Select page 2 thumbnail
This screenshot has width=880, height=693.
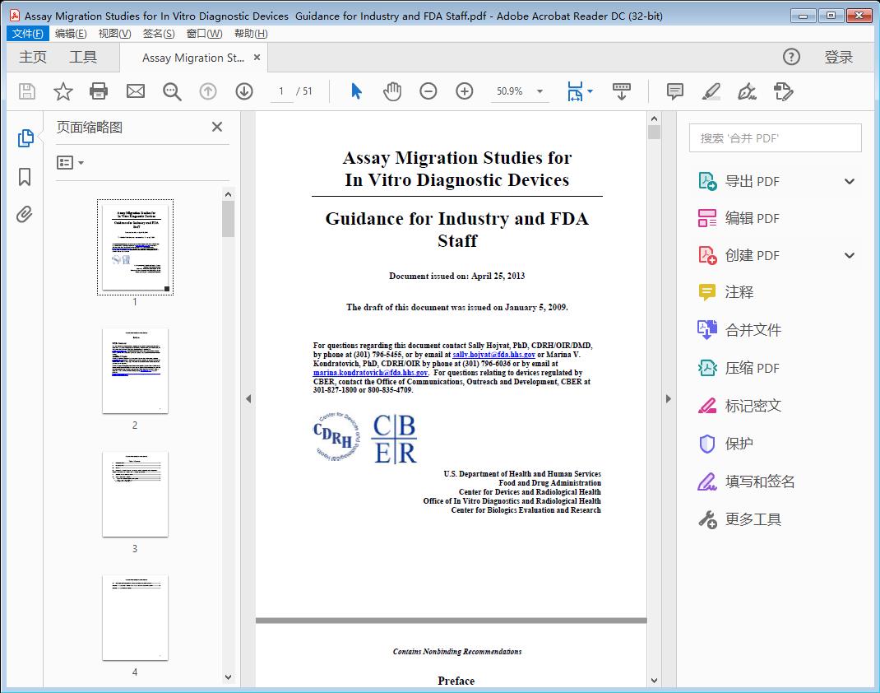pos(135,371)
